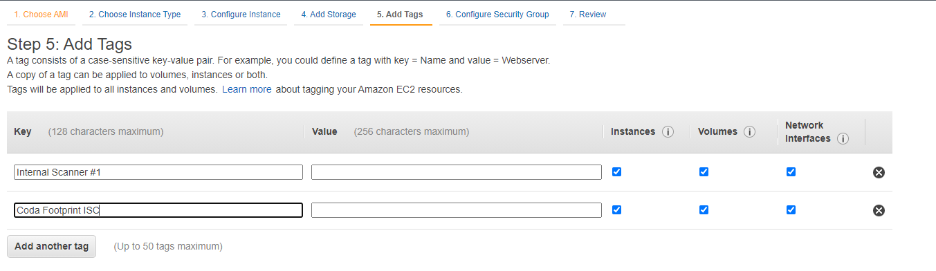Jump to 7. Review tab
The height and width of the screenshot is (271, 936).
[x=588, y=15]
